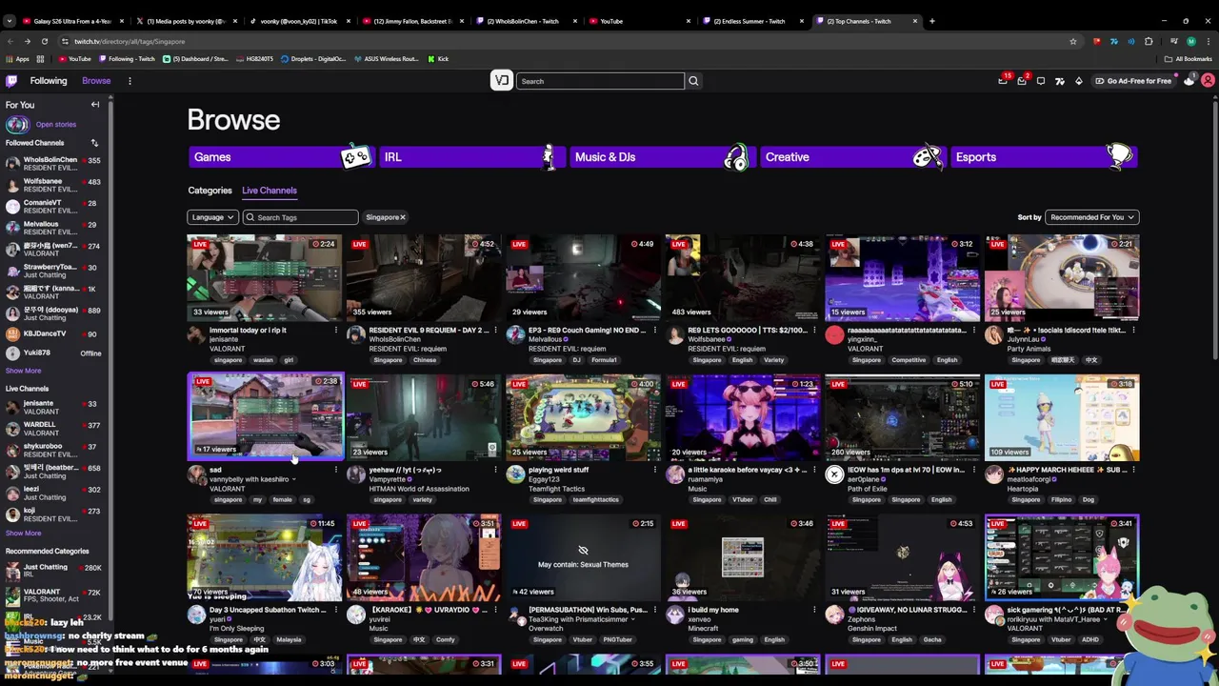Open the pink user avatar menu
The width and height of the screenshot is (1219, 686).
coord(1208,81)
